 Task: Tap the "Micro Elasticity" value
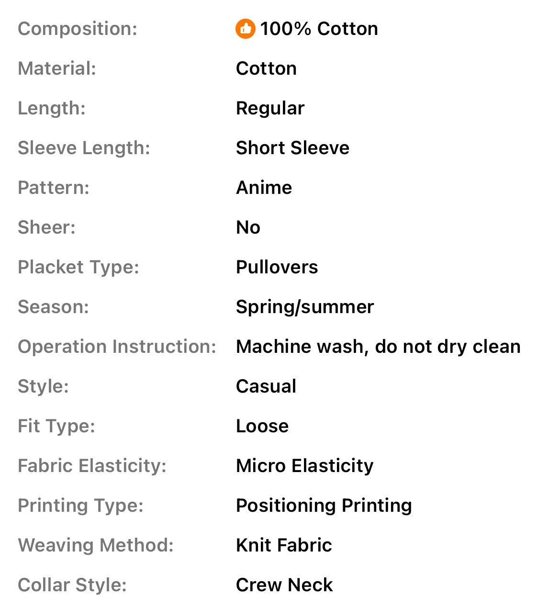coord(304,466)
